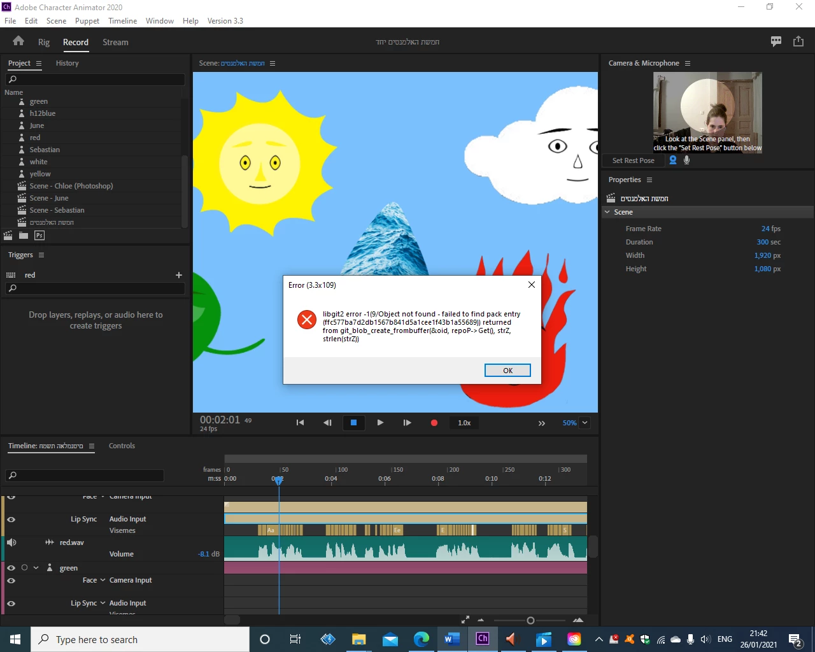The height and width of the screenshot is (652, 815).
Task: Open the File menu
Action: (x=10, y=20)
